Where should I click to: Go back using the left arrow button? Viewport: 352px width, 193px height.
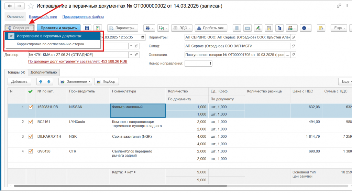click(10, 6)
